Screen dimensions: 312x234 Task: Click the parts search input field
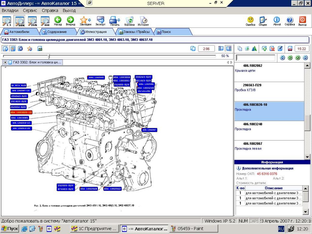tap(256, 58)
